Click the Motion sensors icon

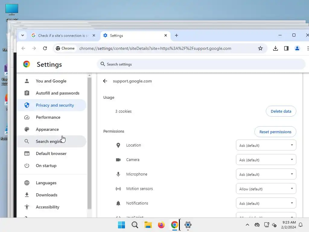click(x=118, y=189)
